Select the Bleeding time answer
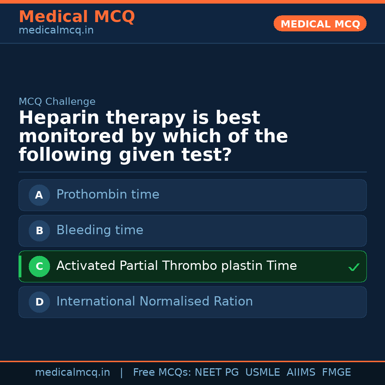This screenshot has height=385, width=385. [100, 230]
